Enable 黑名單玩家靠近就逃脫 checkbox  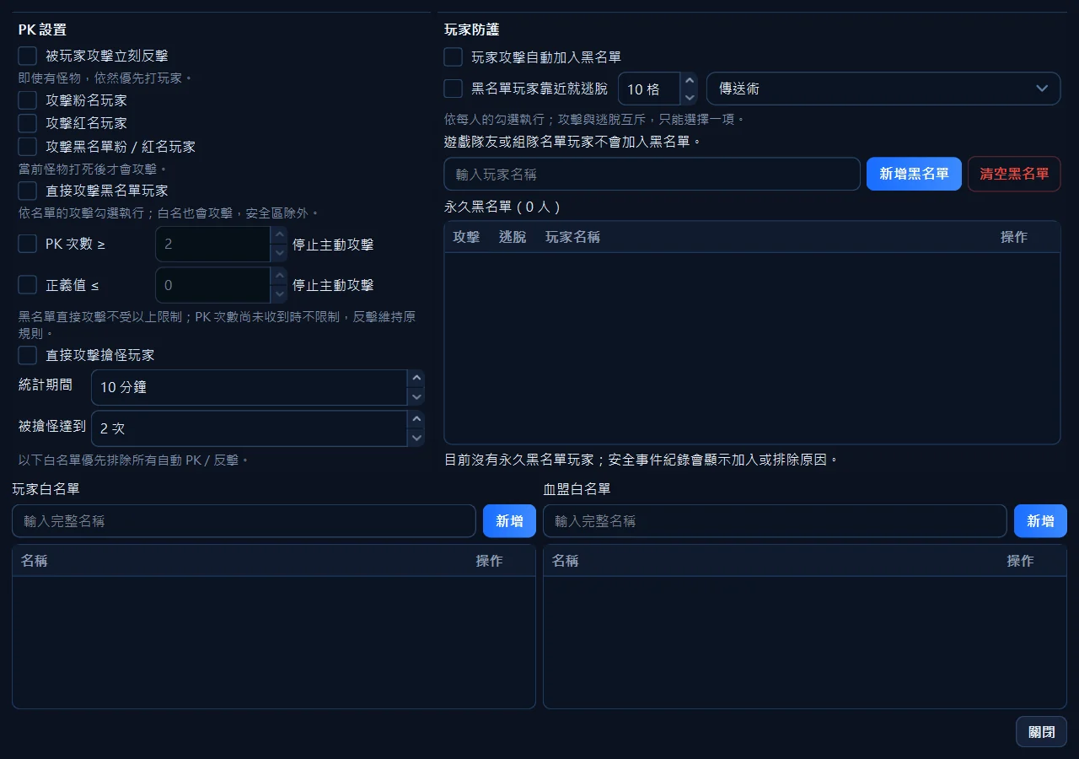454,89
